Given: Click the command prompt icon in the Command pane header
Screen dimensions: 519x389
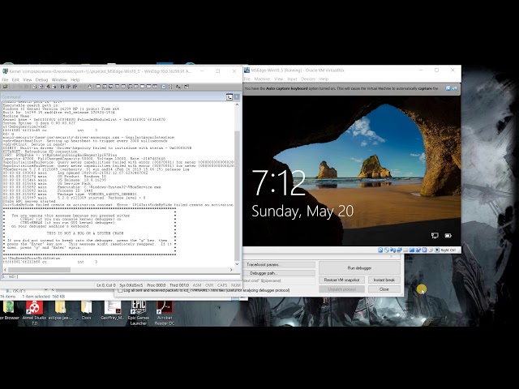Looking at the screenshot, I should point(229,97).
